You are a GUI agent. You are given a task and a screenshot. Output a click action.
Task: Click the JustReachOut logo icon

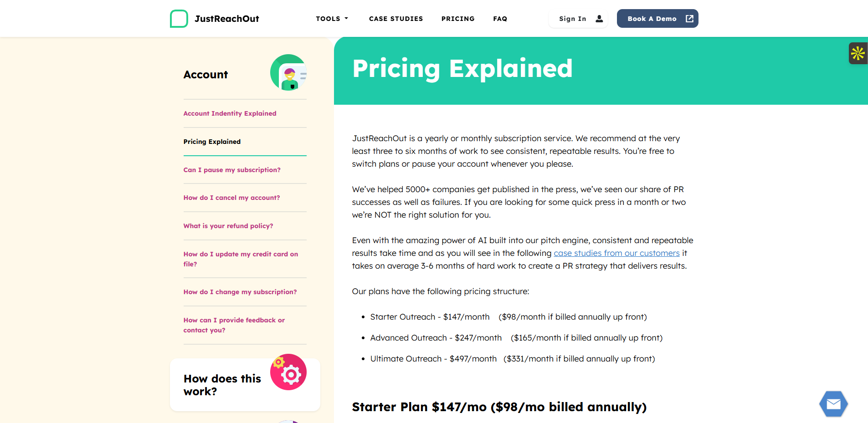point(179,19)
